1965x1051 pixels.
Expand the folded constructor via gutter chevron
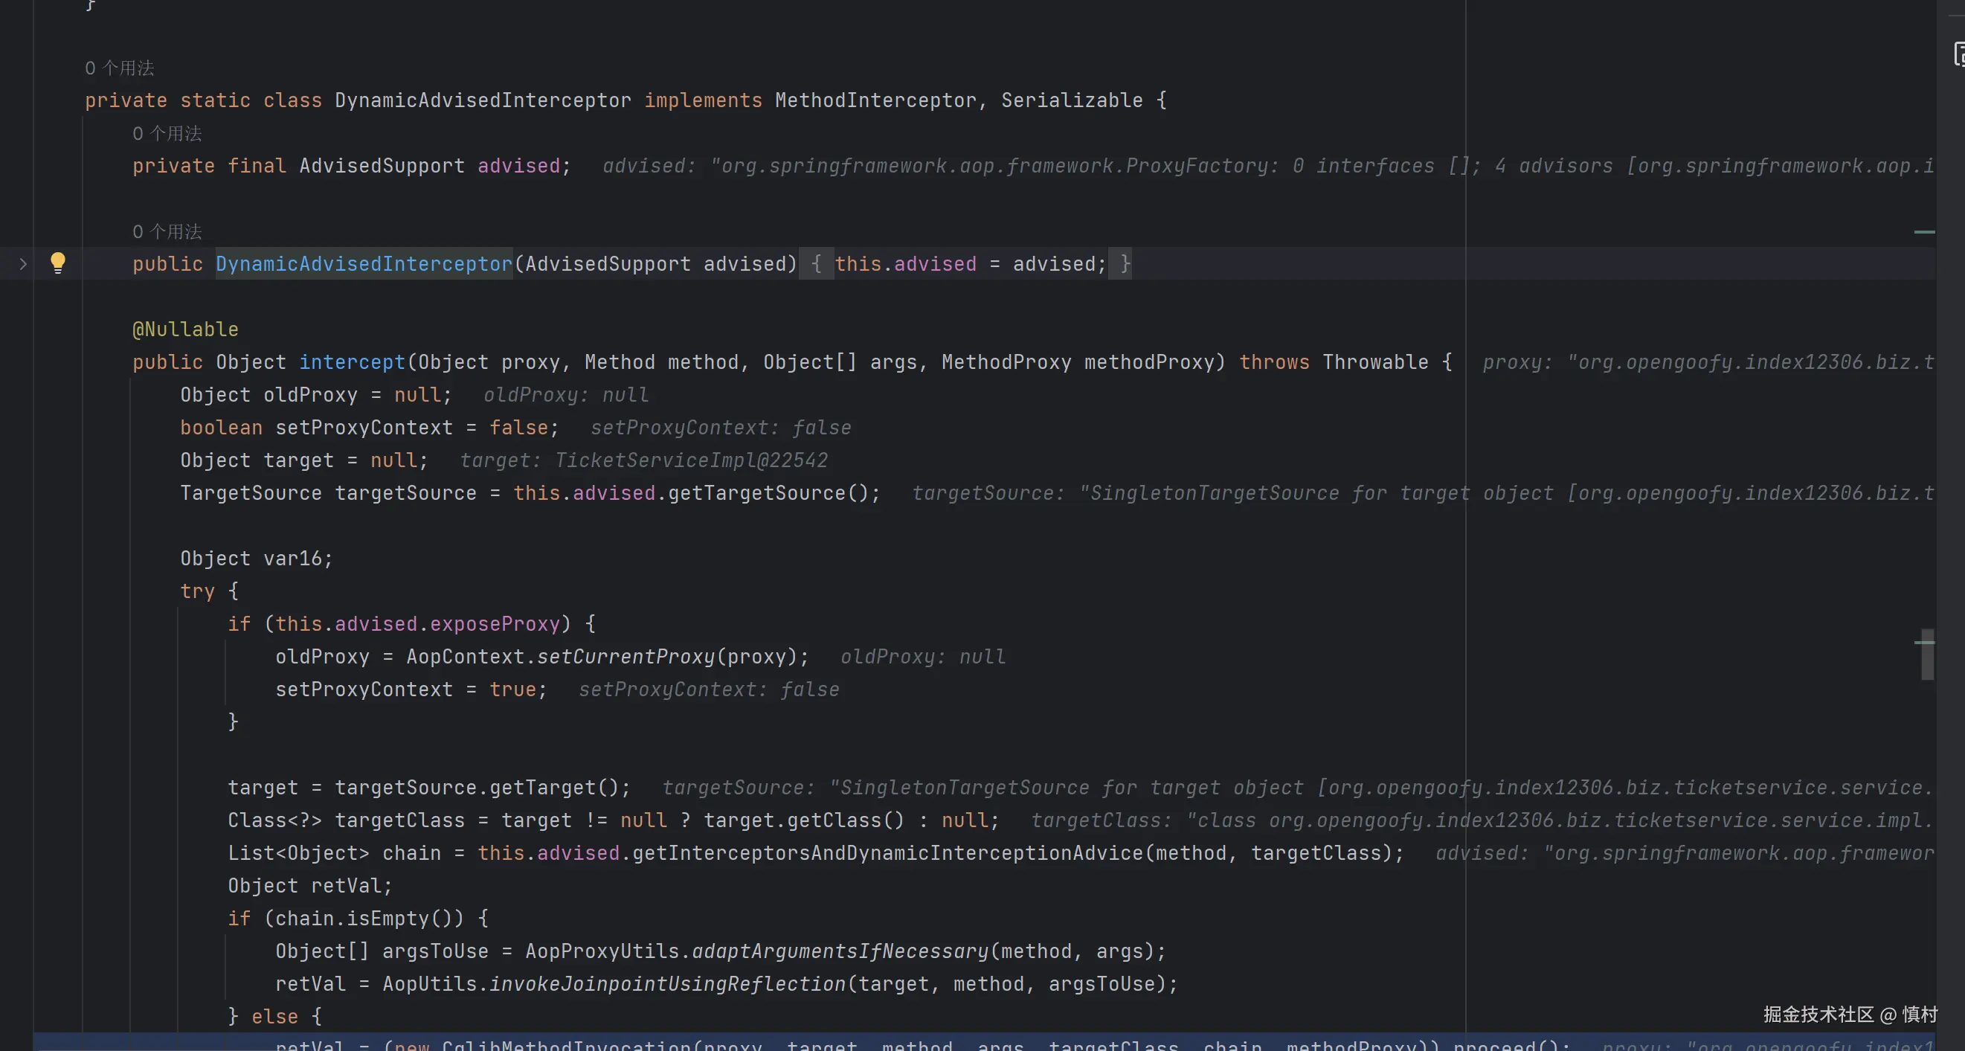click(23, 264)
